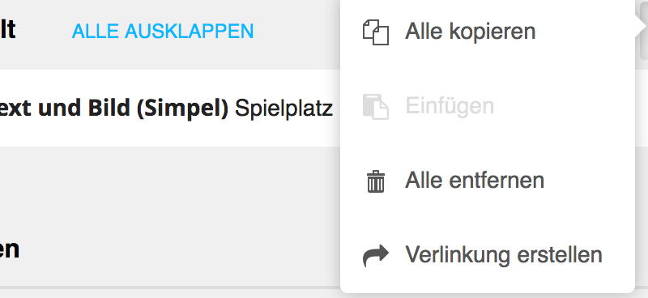Click the bold section heading beside ALLE AUSKLAPPEN

tap(7, 30)
